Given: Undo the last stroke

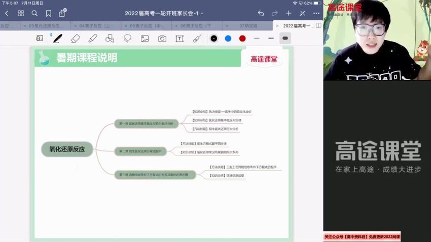Looking at the screenshot, I should click(261, 13).
